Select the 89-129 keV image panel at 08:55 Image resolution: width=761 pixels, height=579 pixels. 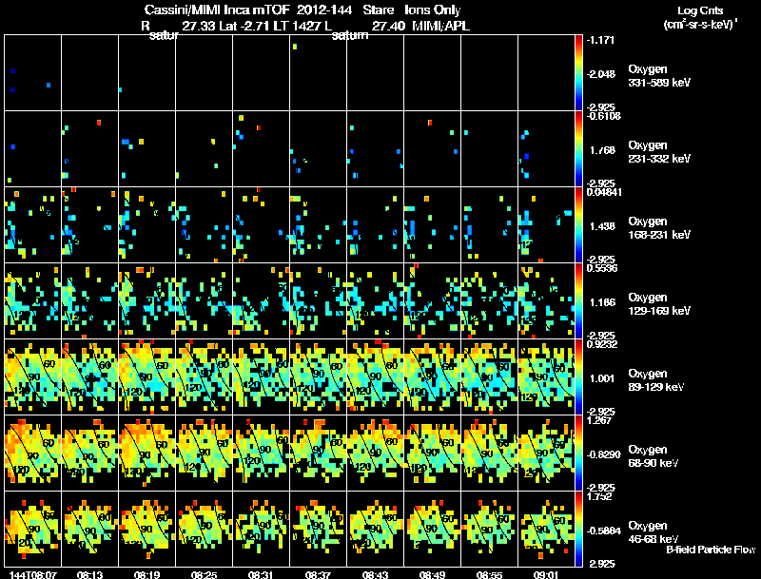(489, 376)
